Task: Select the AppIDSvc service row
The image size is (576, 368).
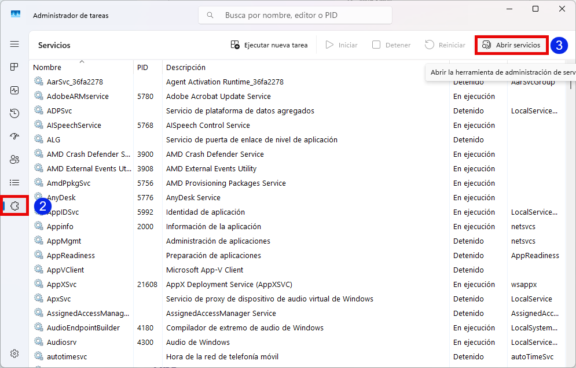Action: click(x=298, y=212)
